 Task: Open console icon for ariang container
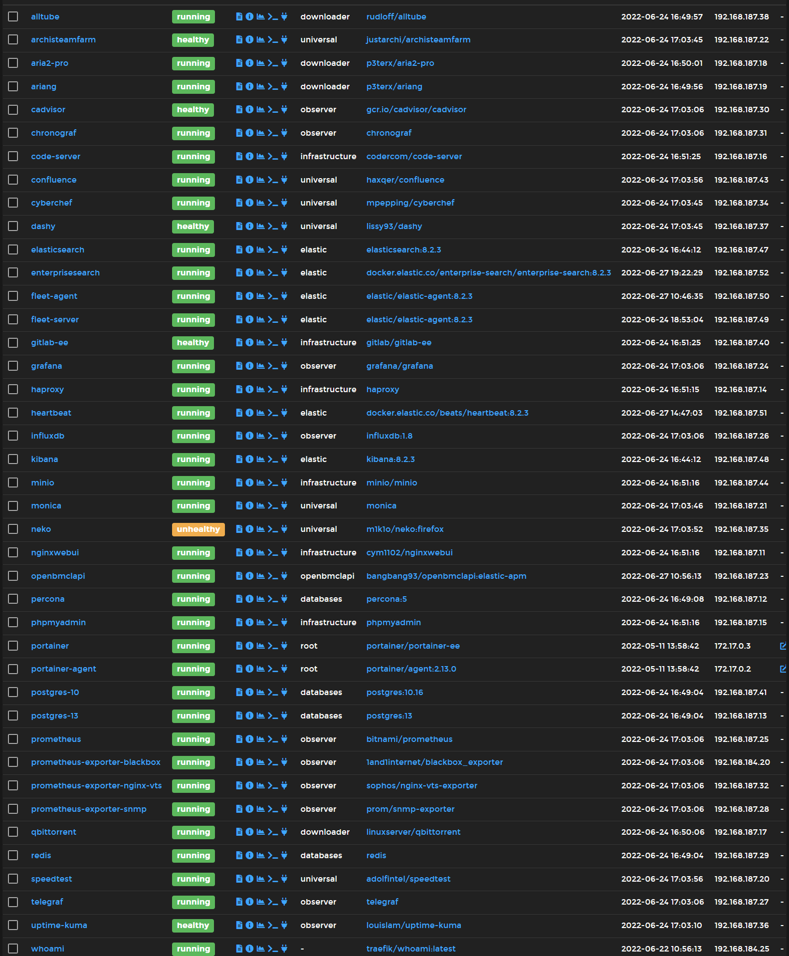coord(273,86)
